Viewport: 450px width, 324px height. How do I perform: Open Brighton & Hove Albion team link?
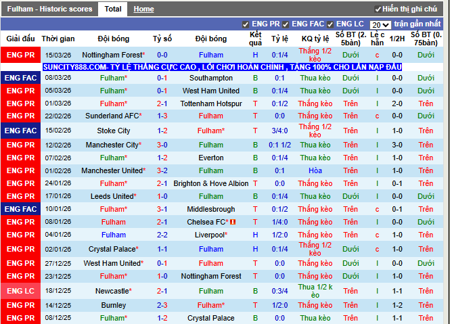coord(211,183)
